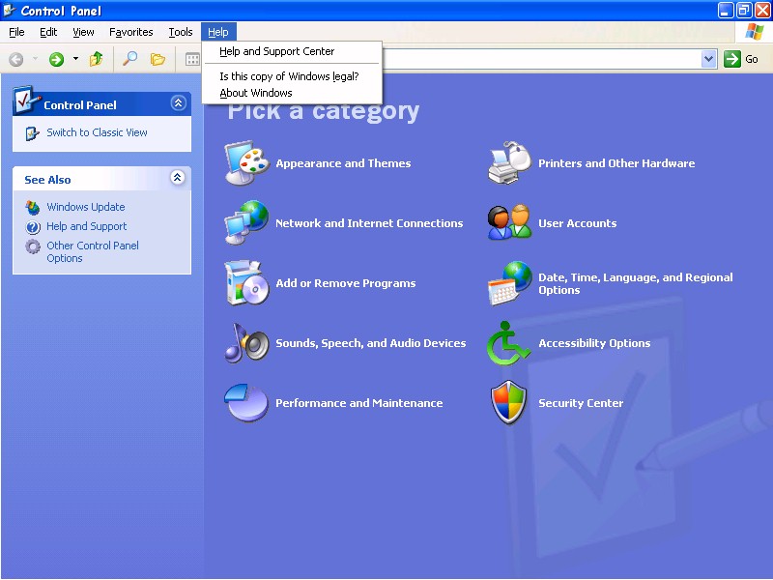The width and height of the screenshot is (773, 580).
Task: Click the Windows Update icon in See Also
Action: tap(33, 208)
